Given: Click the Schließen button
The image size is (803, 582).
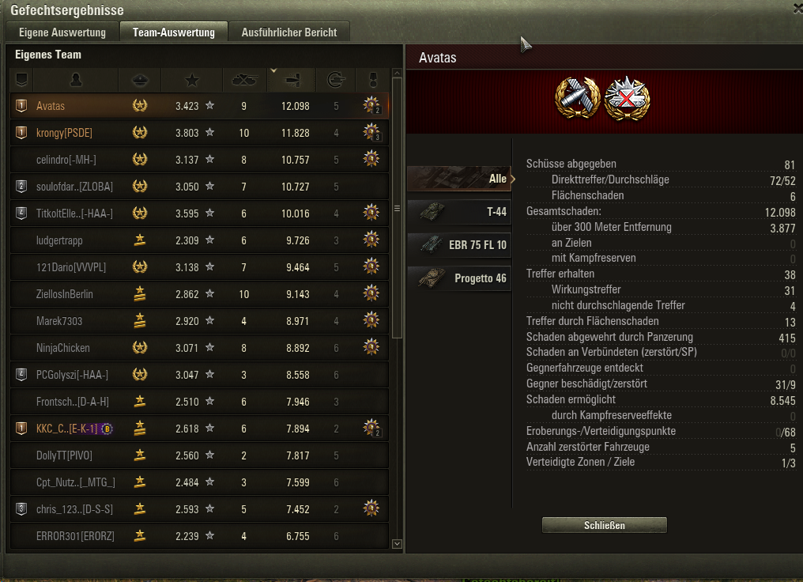Looking at the screenshot, I should pyautogui.click(x=605, y=525).
